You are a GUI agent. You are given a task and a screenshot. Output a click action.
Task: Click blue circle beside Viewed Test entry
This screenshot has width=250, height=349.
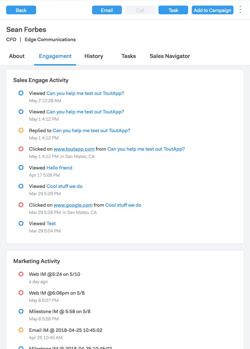pyautogui.click(x=21, y=223)
